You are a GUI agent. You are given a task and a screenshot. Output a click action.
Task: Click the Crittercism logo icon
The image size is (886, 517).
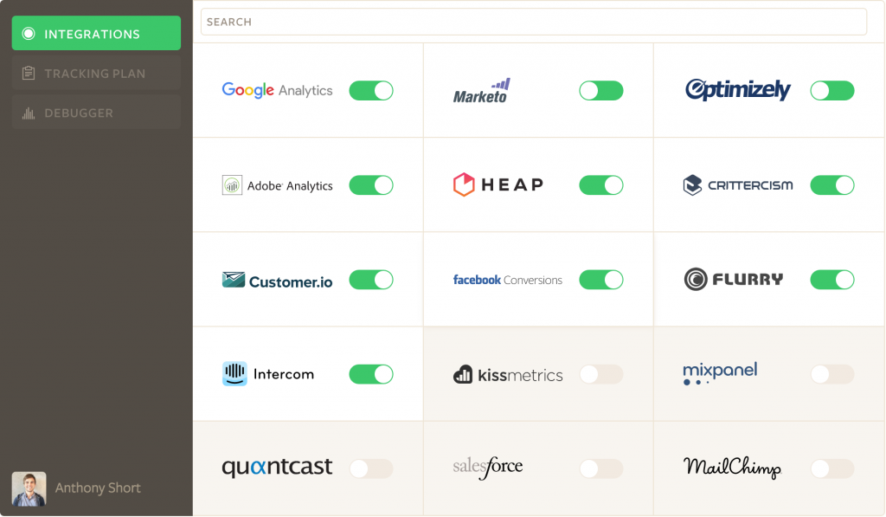[x=692, y=184]
